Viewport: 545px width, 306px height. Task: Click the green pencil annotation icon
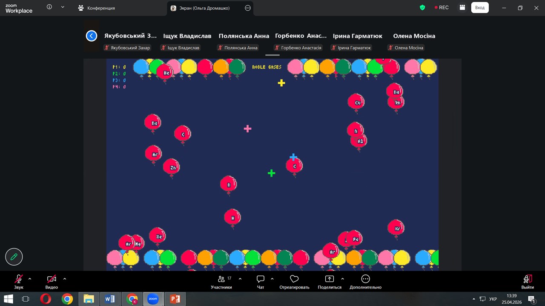point(14,257)
